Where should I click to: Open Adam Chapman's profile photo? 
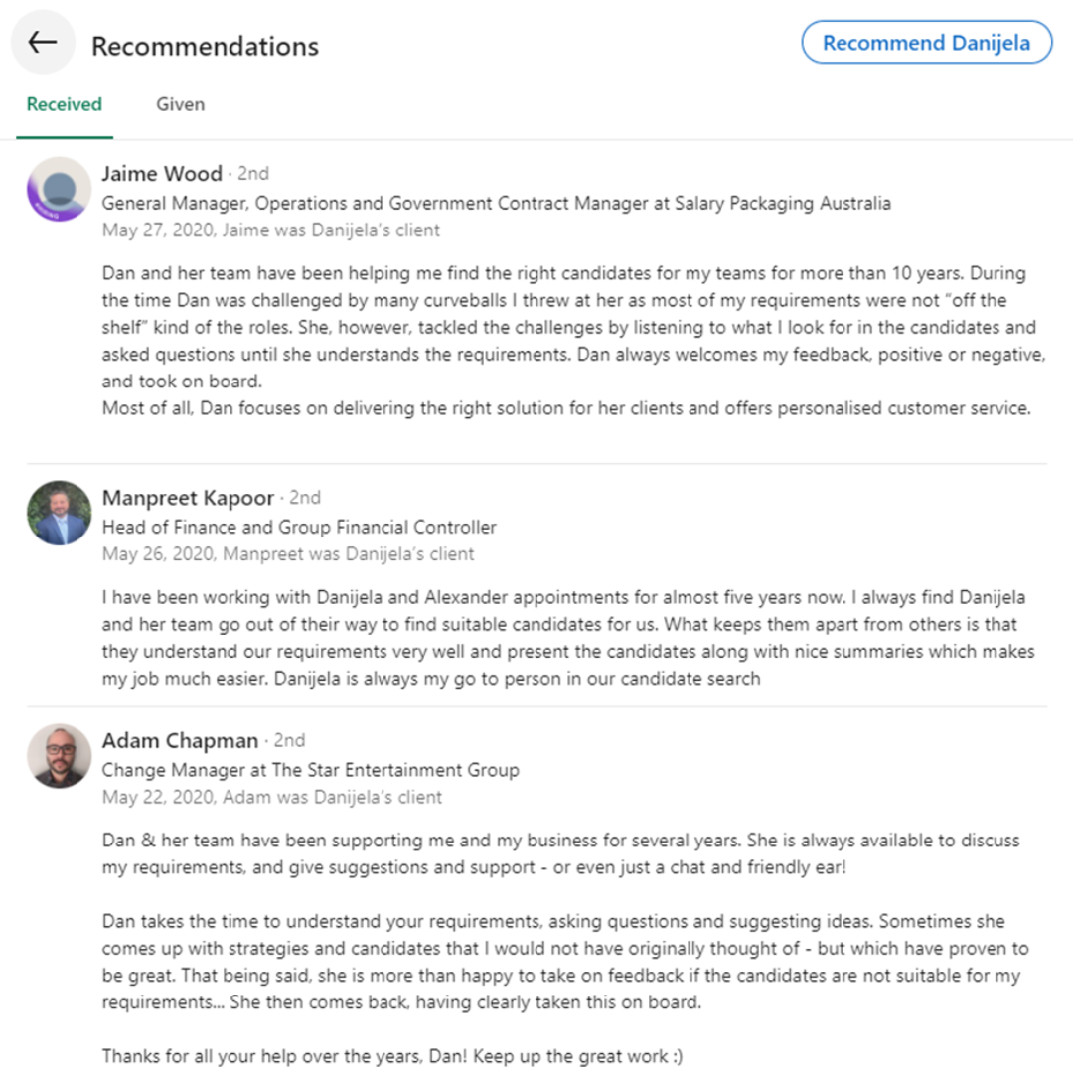(59, 755)
